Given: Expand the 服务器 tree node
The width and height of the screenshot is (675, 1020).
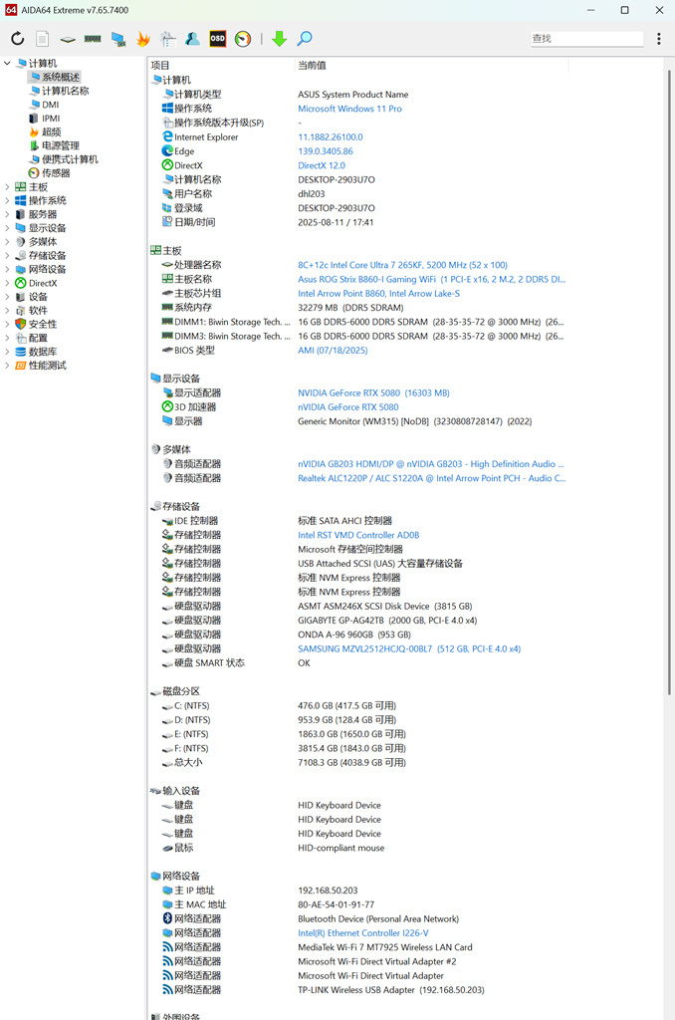Looking at the screenshot, I should [7, 214].
